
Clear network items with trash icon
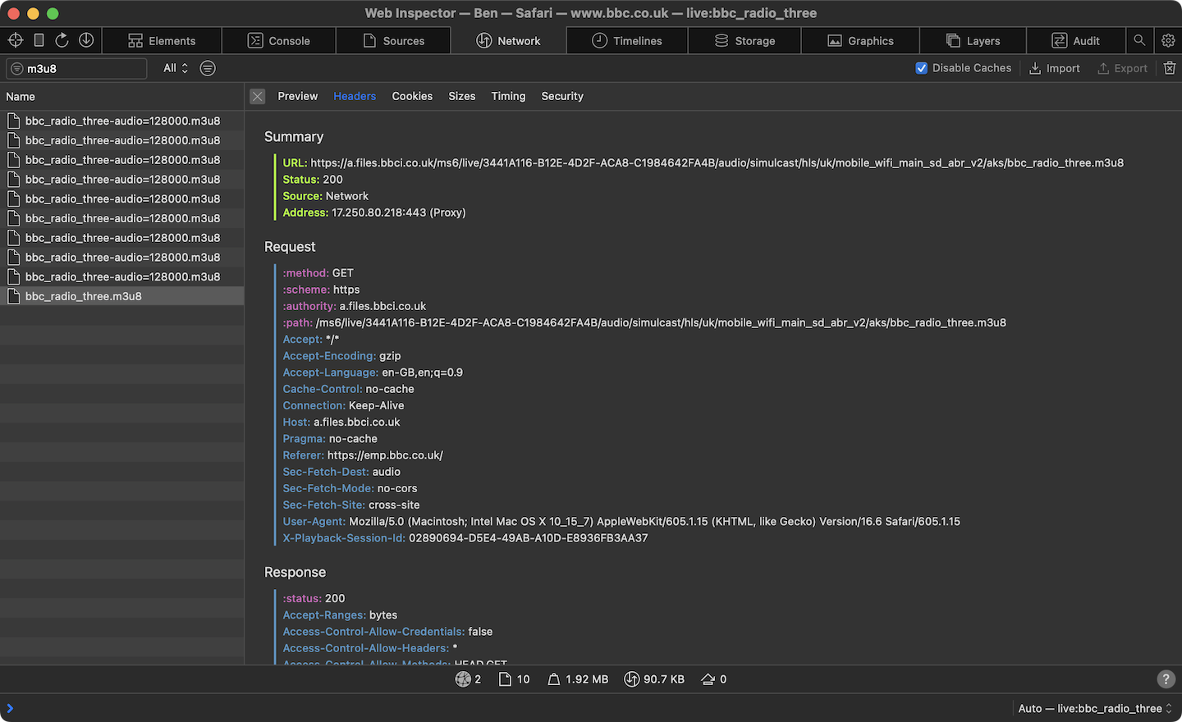pyautogui.click(x=1170, y=68)
